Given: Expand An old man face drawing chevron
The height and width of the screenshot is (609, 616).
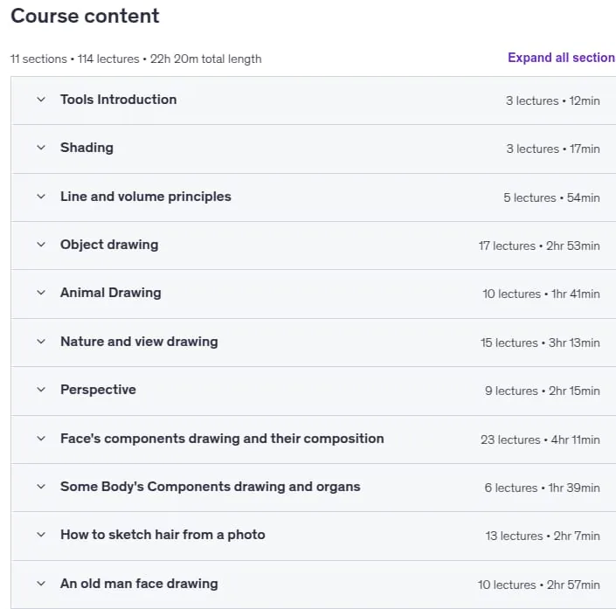Looking at the screenshot, I should click(x=41, y=584).
